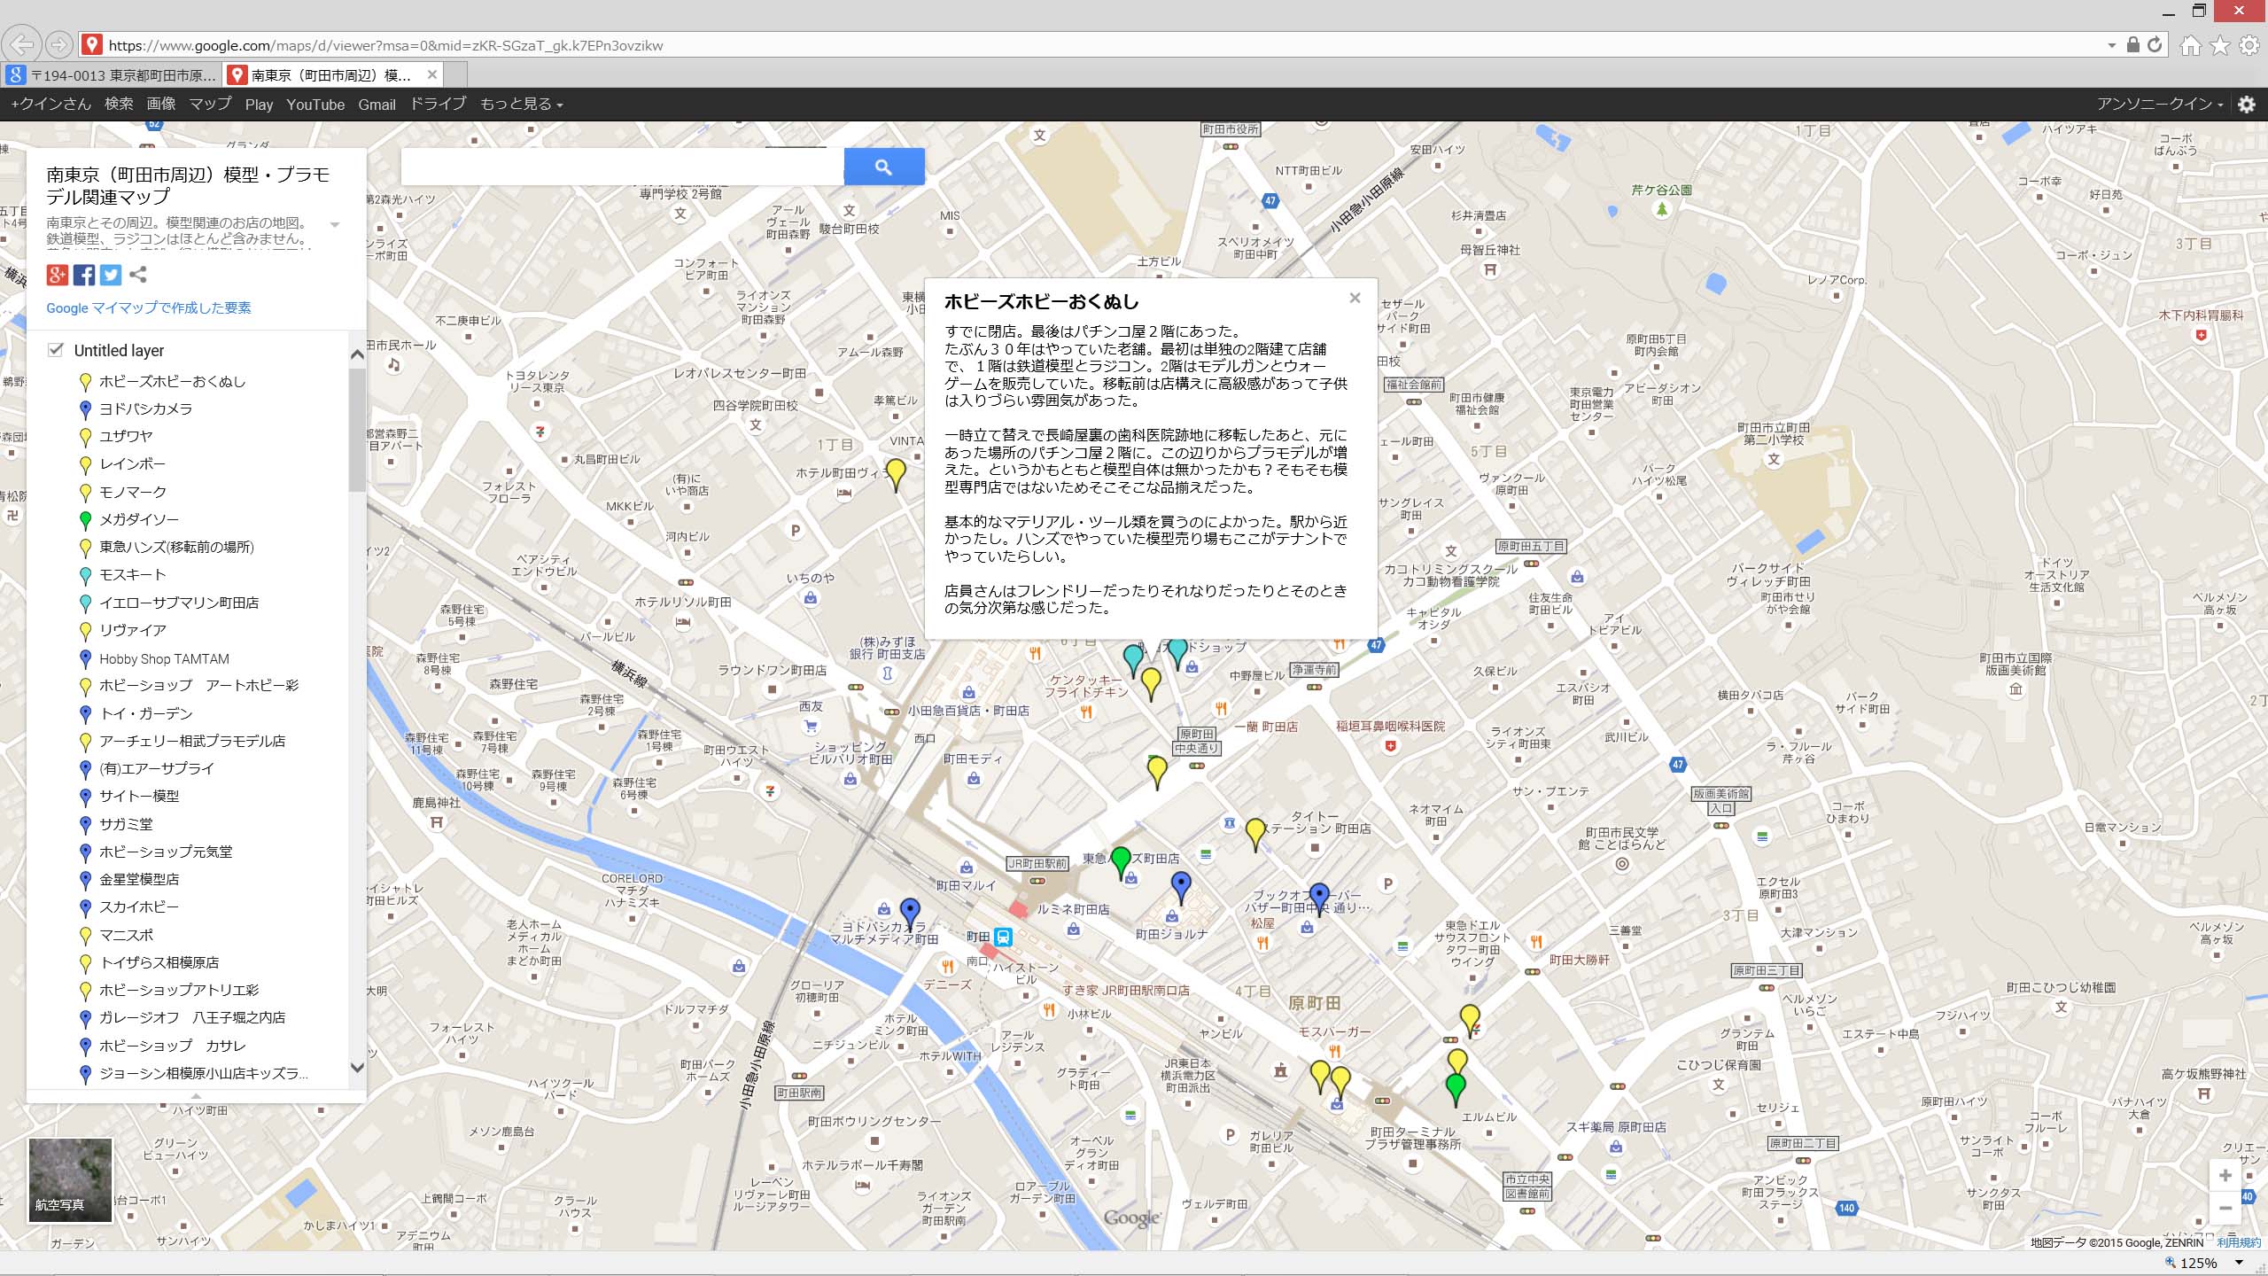Select Hobby Shop TAMTAM list item

[x=164, y=658]
